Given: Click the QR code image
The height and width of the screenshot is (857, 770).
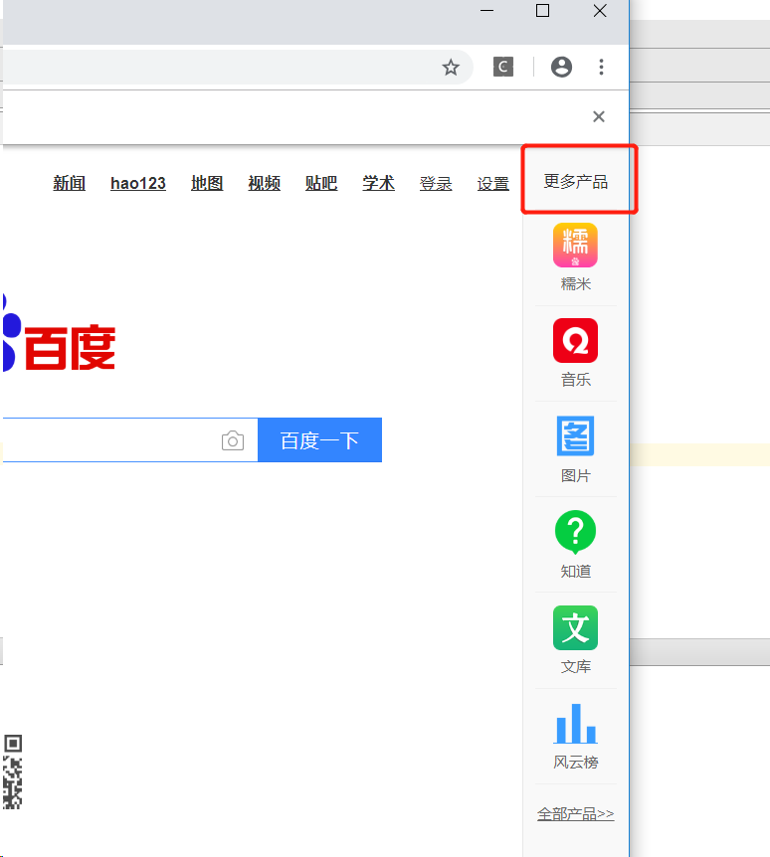Looking at the screenshot, I should (x=13, y=772).
